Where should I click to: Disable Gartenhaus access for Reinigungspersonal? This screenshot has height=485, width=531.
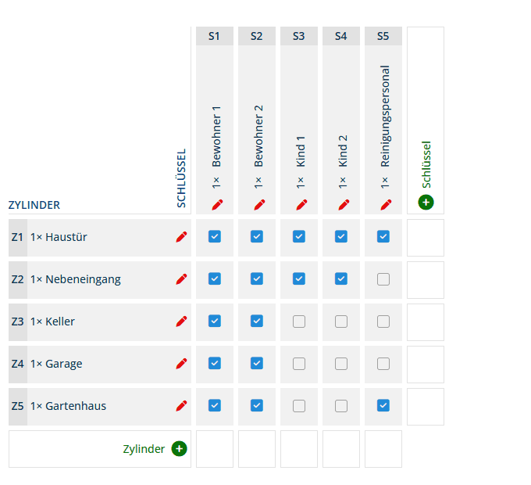[x=383, y=405]
